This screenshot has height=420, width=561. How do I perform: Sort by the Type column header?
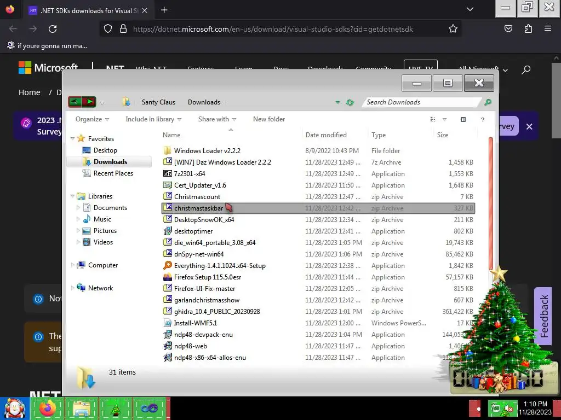pyautogui.click(x=379, y=135)
